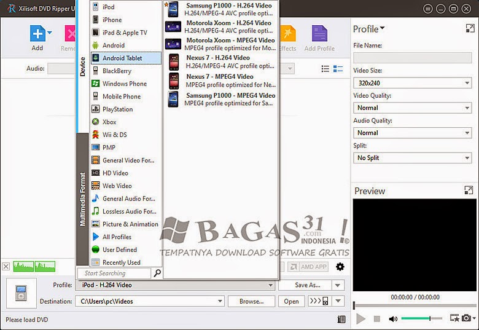Choose Motorola Xoom - MPEG4 Video profile

click(x=221, y=44)
